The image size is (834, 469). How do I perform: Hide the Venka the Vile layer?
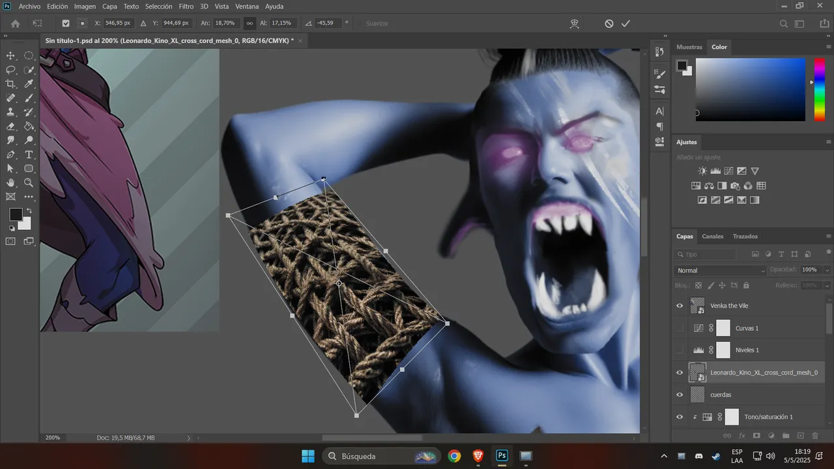(680, 306)
